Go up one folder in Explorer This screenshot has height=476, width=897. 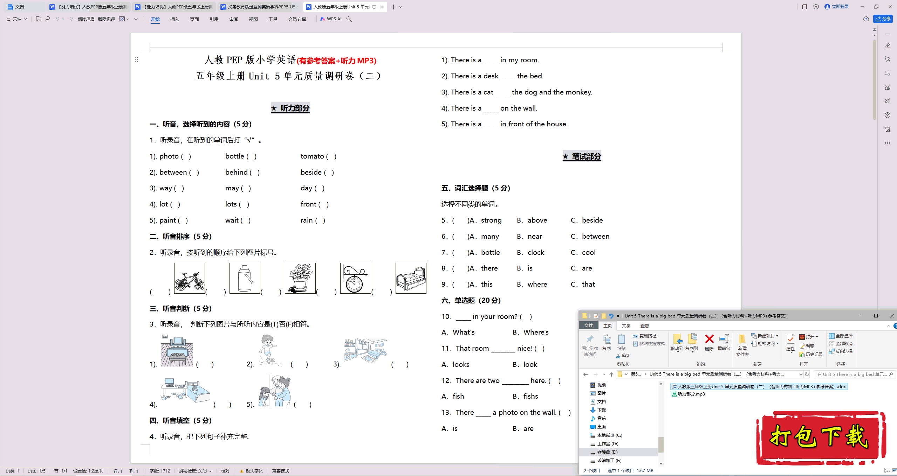click(x=611, y=374)
